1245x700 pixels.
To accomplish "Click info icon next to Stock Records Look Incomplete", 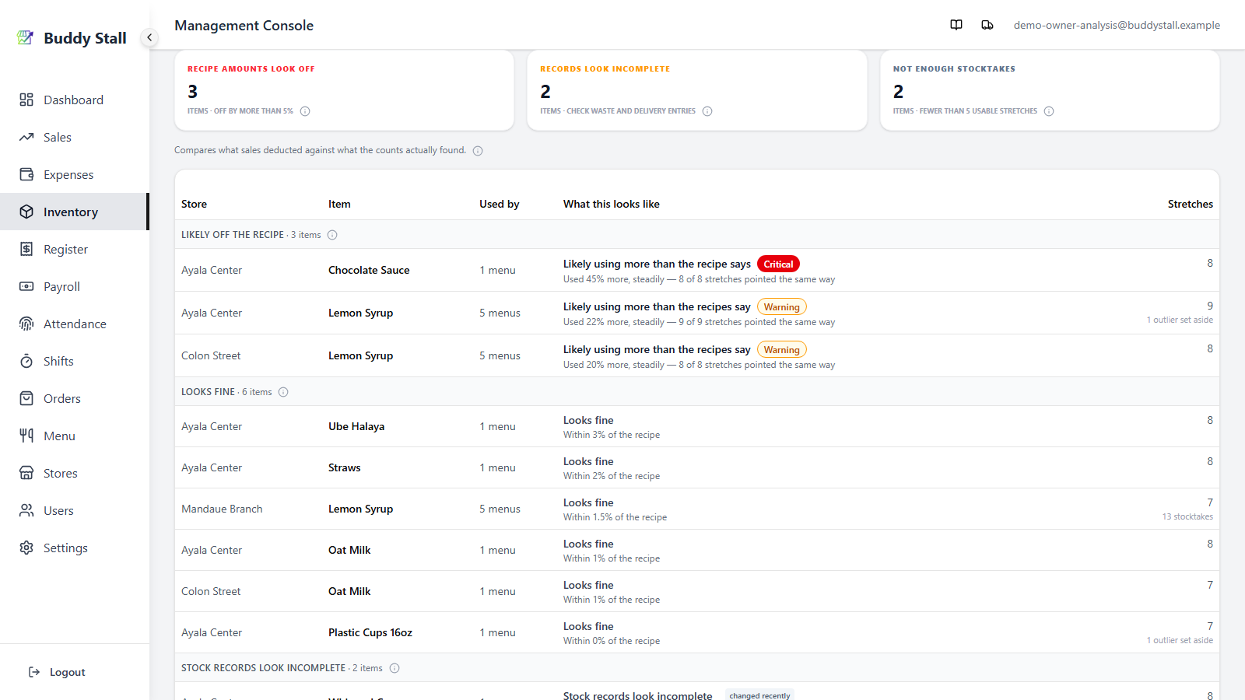I will point(395,668).
